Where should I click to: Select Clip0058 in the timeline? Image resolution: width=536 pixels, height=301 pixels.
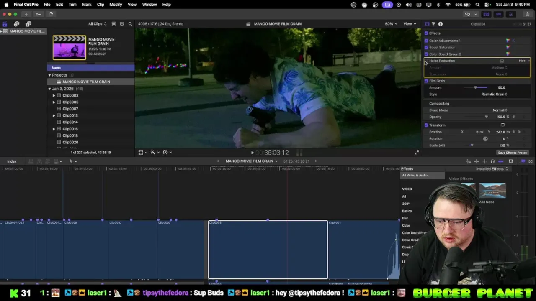[268, 250]
